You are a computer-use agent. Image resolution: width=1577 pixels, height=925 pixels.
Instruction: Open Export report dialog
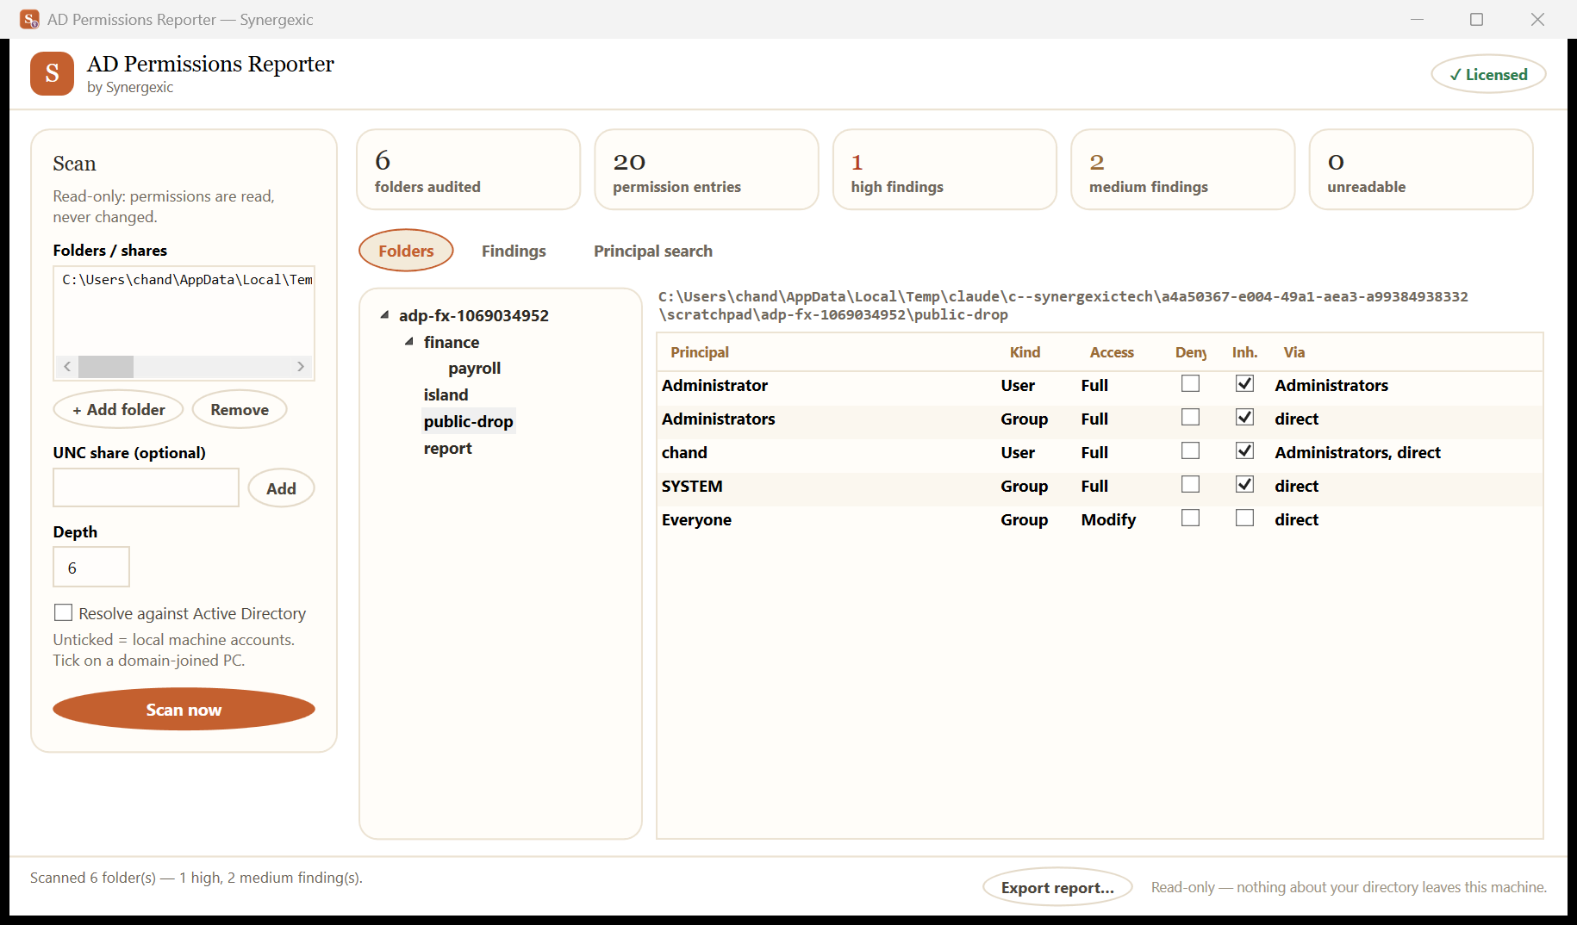pos(1057,887)
